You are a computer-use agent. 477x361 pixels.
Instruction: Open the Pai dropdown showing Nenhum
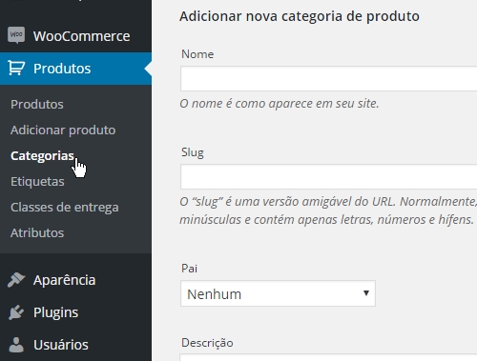coord(278,293)
